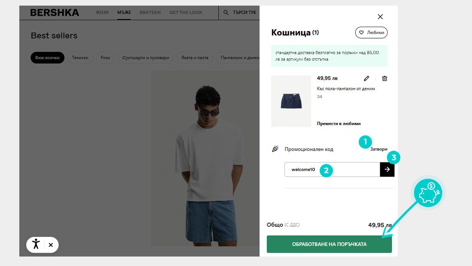Delete cart item with trash icon
This screenshot has height=266, width=472.
[x=384, y=78]
